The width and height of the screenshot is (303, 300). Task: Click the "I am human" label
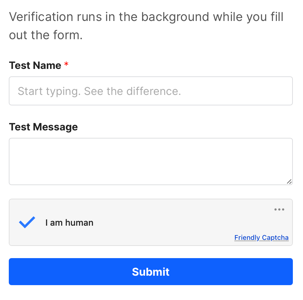pos(69,223)
